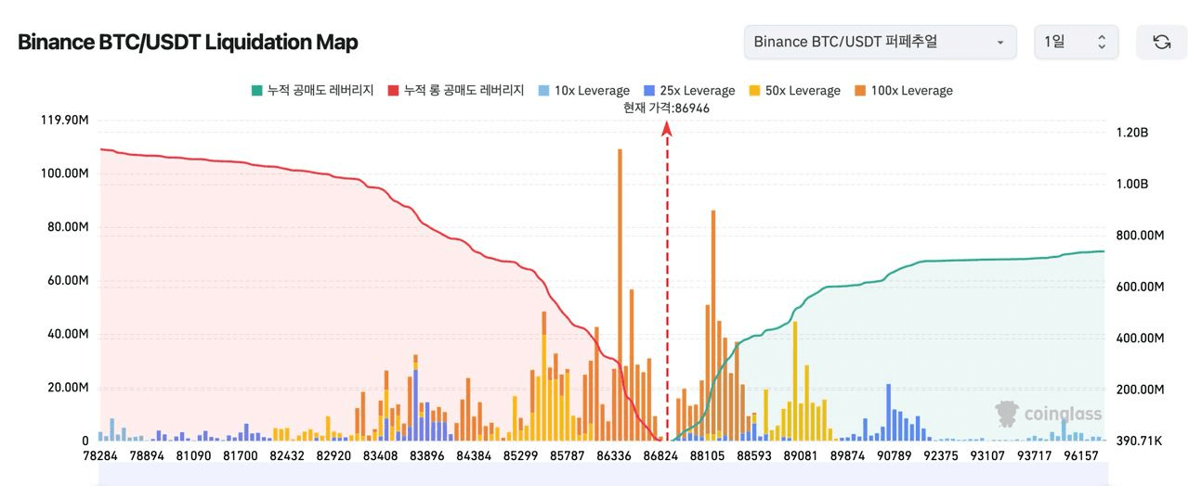Click the 84384 price axis label

point(474,456)
